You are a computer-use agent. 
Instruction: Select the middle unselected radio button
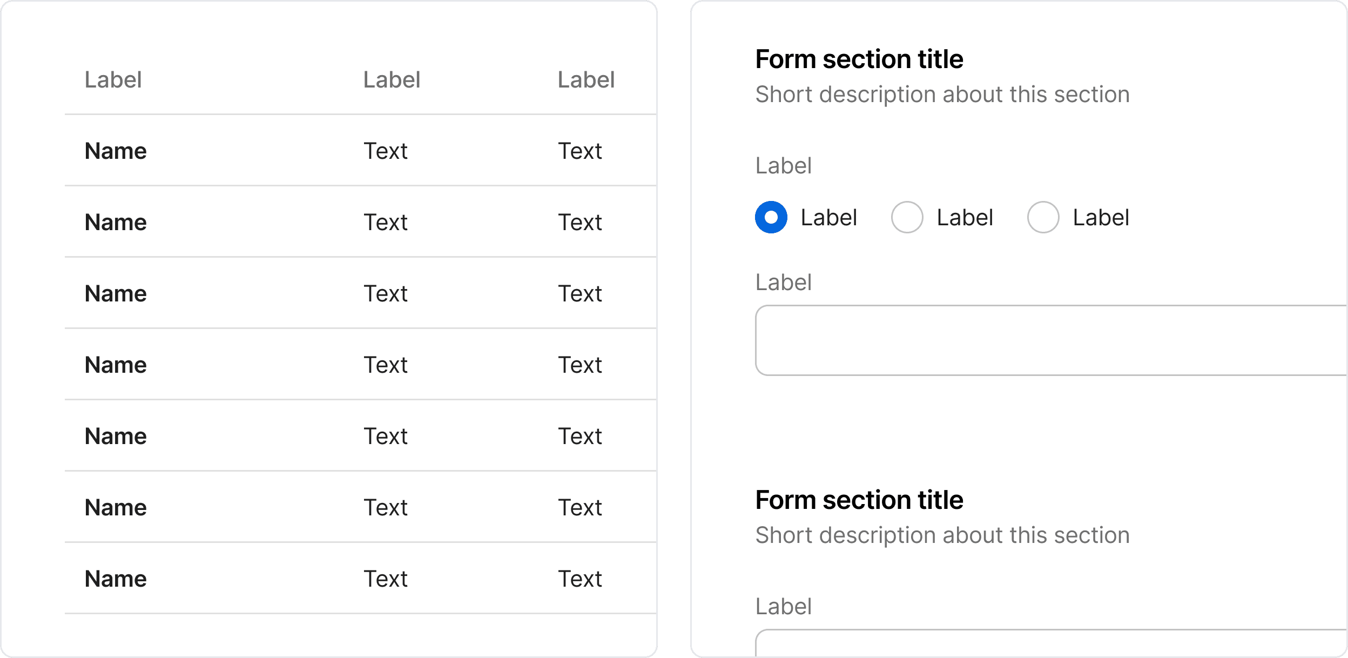[907, 217]
